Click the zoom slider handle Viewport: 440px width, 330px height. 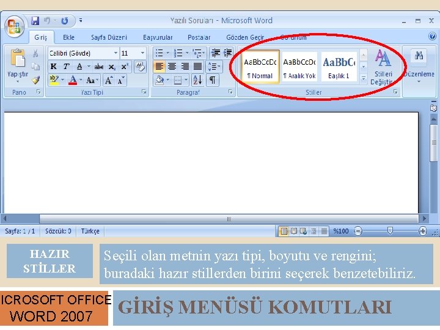pyautogui.click(x=390, y=231)
